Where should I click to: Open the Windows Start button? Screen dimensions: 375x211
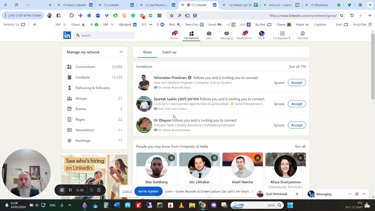pyautogui.click(x=290, y=205)
